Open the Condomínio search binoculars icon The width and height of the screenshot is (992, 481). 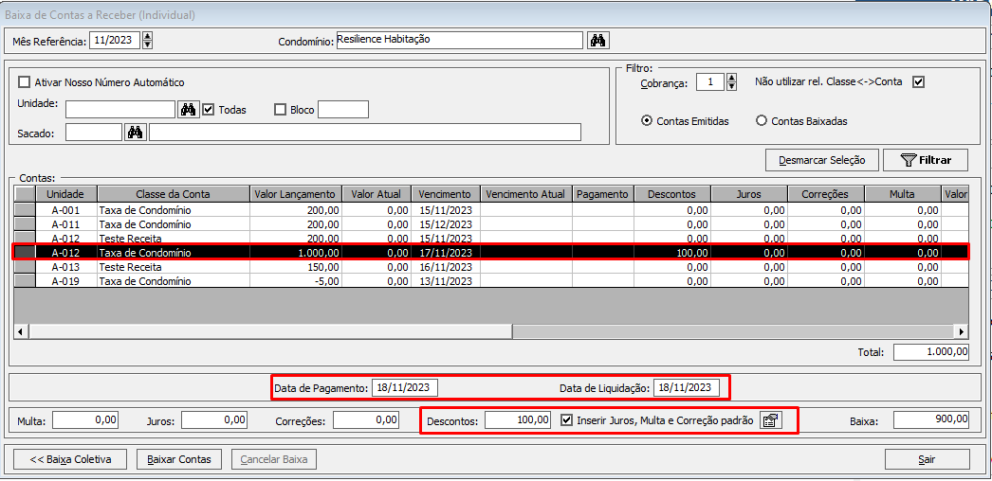click(597, 41)
